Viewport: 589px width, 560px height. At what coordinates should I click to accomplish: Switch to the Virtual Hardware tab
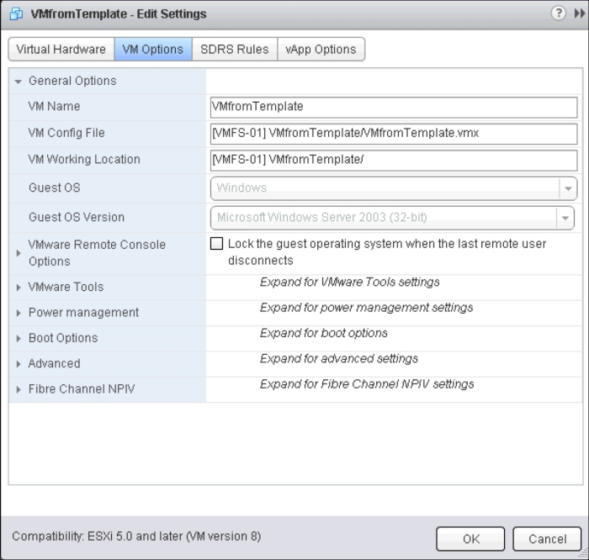coord(61,50)
